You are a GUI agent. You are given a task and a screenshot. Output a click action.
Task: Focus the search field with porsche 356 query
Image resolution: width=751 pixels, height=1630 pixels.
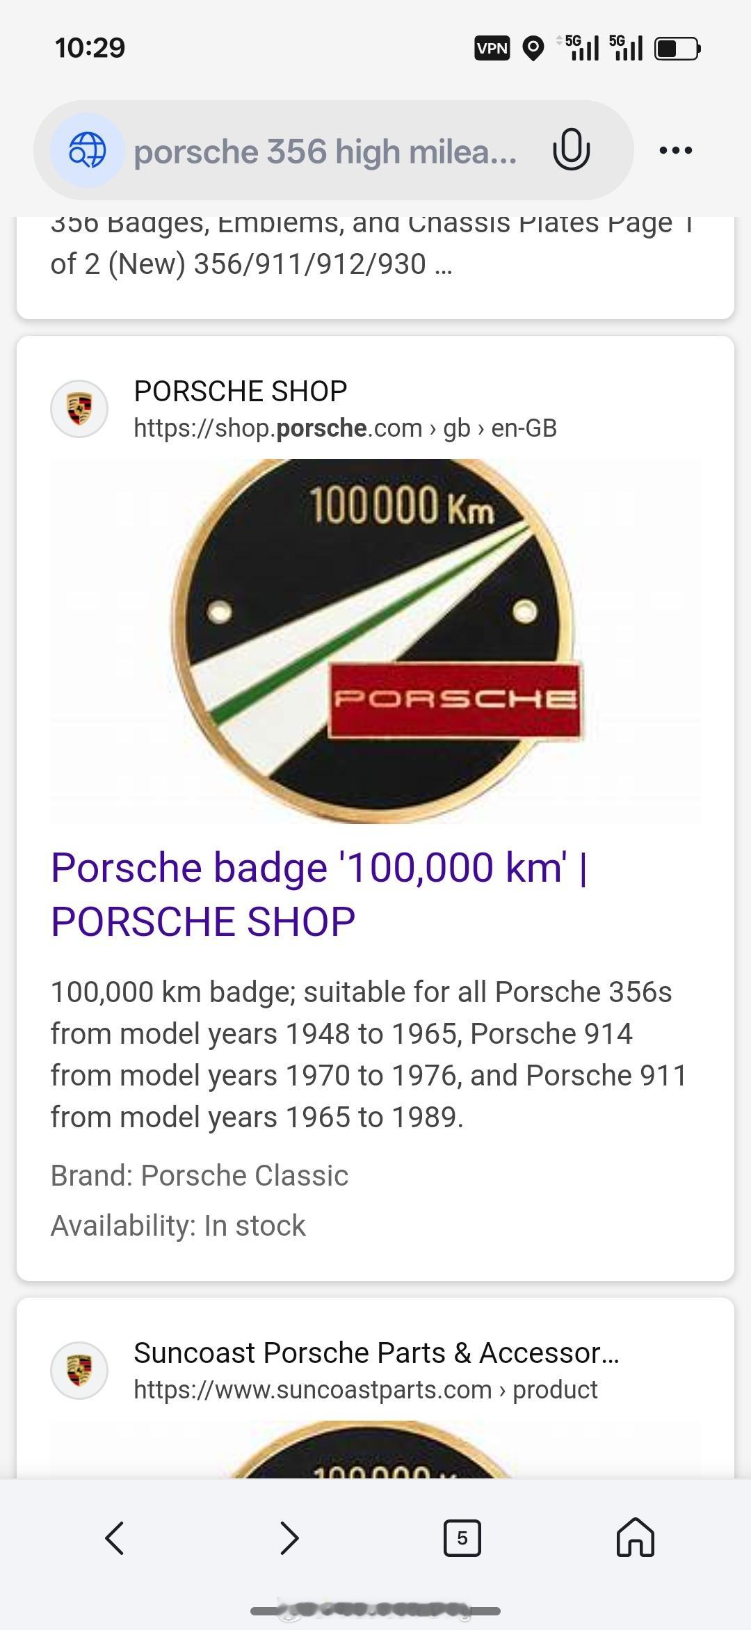[x=325, y=151]
